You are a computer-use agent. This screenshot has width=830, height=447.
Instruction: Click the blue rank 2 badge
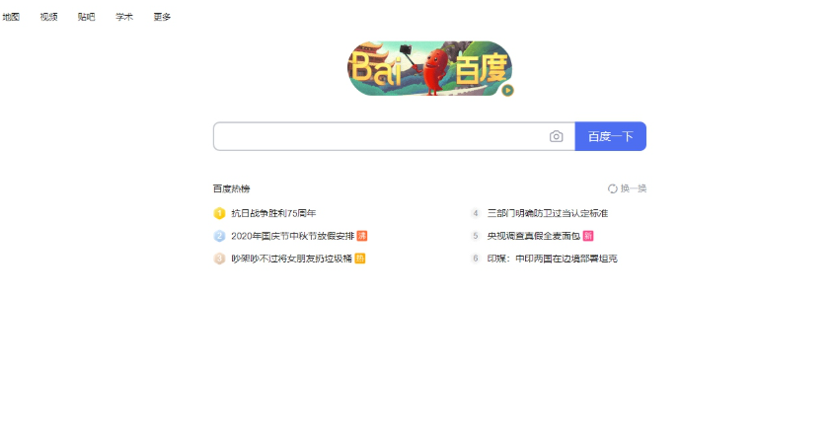point(219,236)
